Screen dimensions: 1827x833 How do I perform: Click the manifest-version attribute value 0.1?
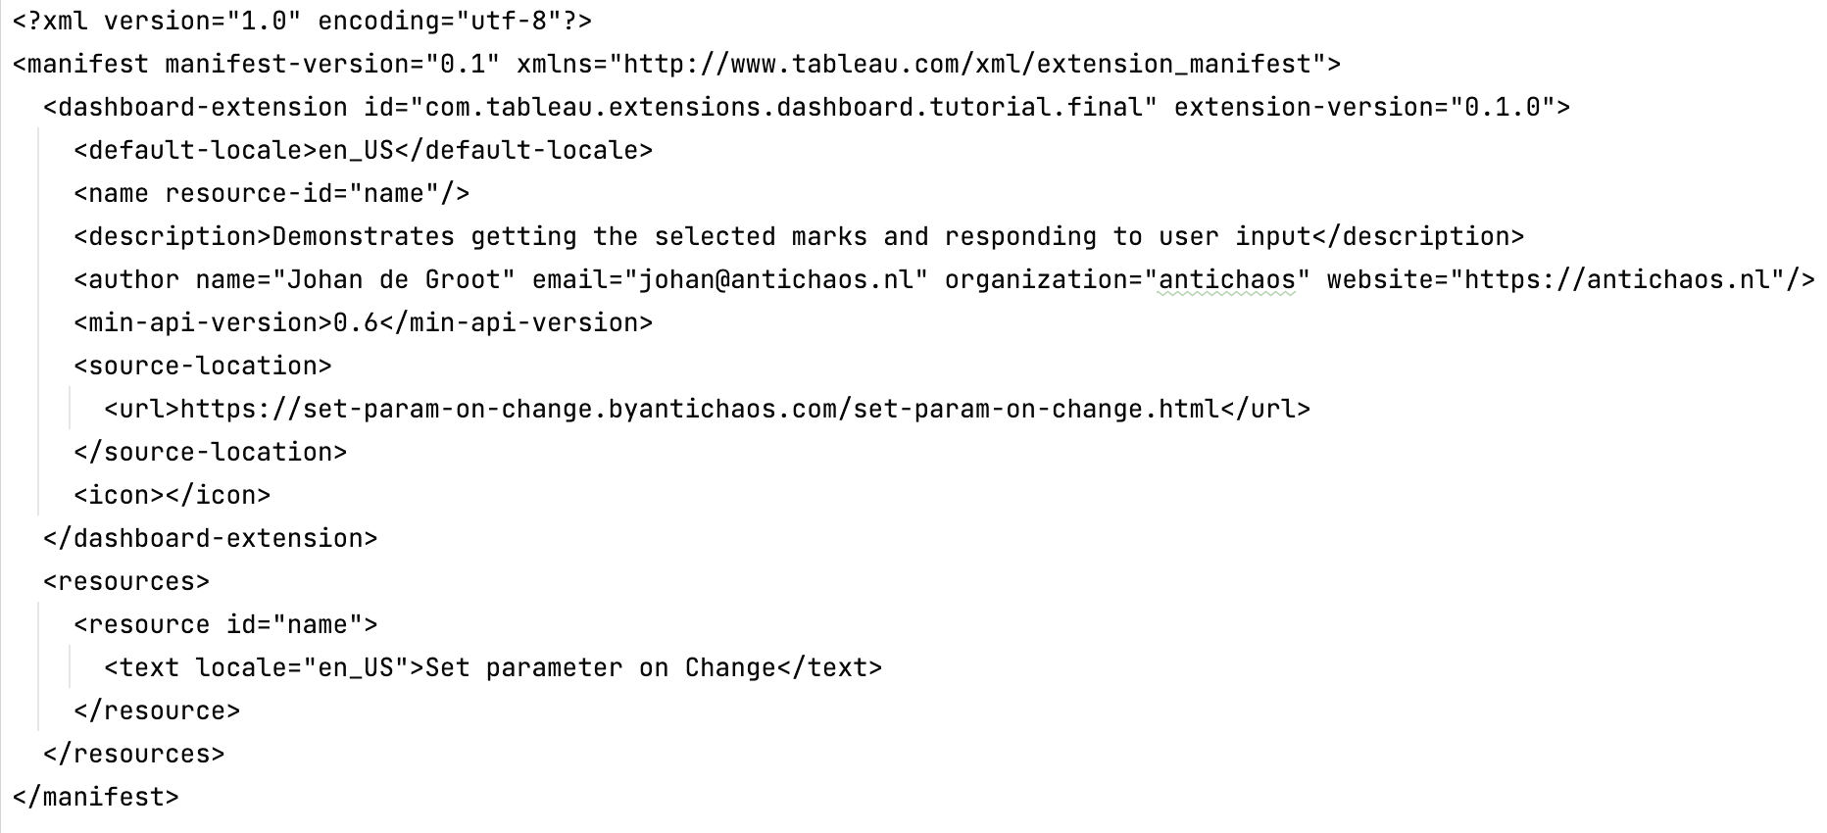click(x=463, y=65)
